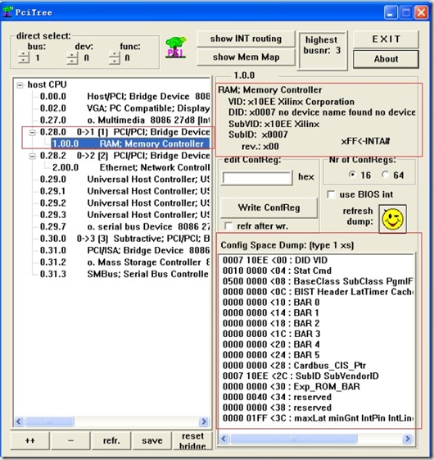Select the 0.29.7 o. serial bus Device row
Screen dimensions: 434x460
point(124,227)
